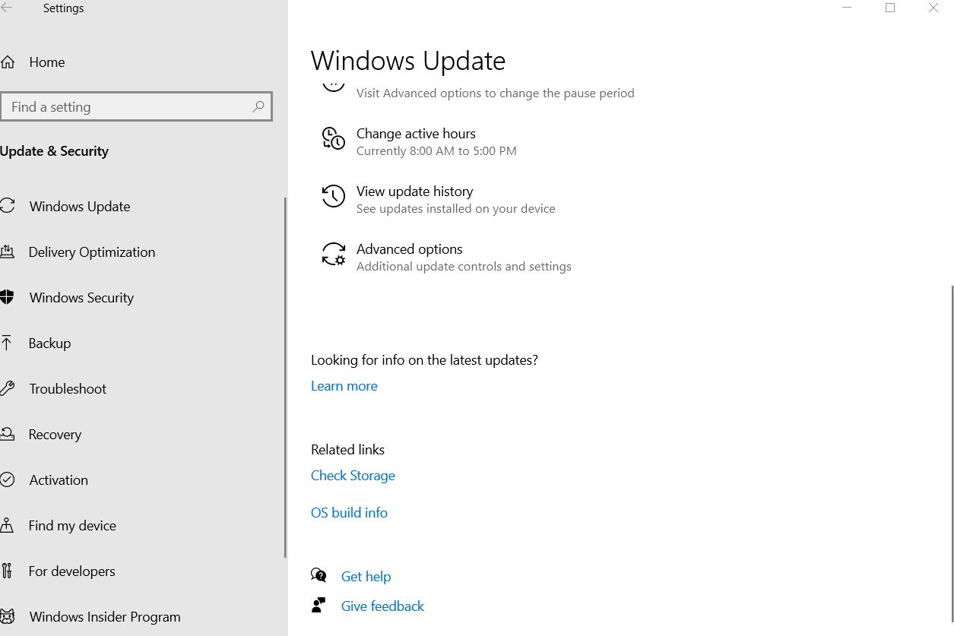Viewport: 954px width, 636px height.
Task: Open For developers via its icon
Action: (x=10, y=571)
